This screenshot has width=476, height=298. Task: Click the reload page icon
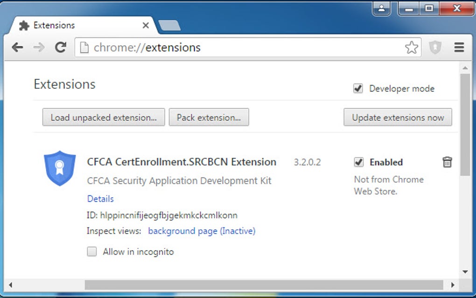pyautogui.click(x=61, y=47)
